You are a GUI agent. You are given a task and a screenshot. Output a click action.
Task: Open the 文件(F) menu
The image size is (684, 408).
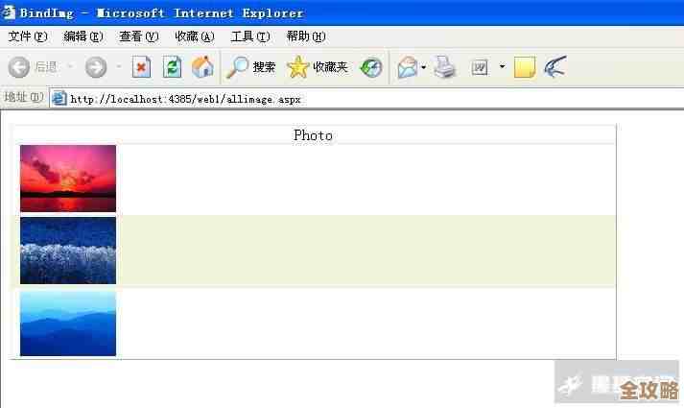pos(27,36)
